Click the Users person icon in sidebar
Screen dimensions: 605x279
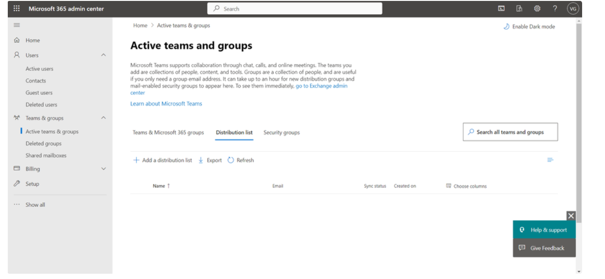point(17,55)
